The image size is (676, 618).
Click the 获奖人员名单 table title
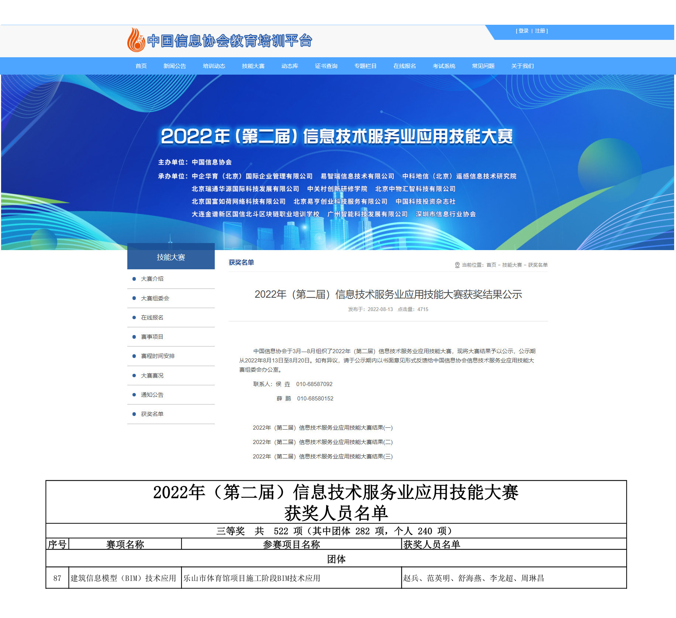tap(336, 502)
